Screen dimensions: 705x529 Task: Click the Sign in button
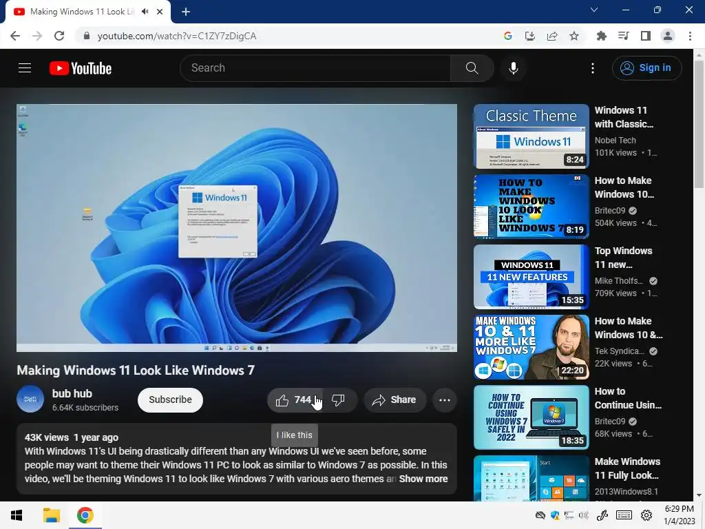coord(646,68)
